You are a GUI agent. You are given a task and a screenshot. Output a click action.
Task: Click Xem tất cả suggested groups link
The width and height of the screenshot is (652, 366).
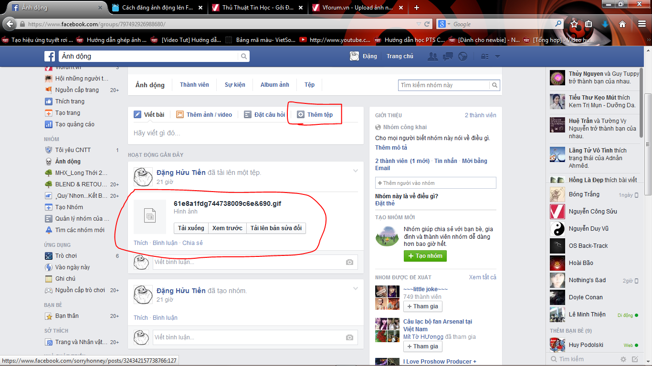click(482, 277)
